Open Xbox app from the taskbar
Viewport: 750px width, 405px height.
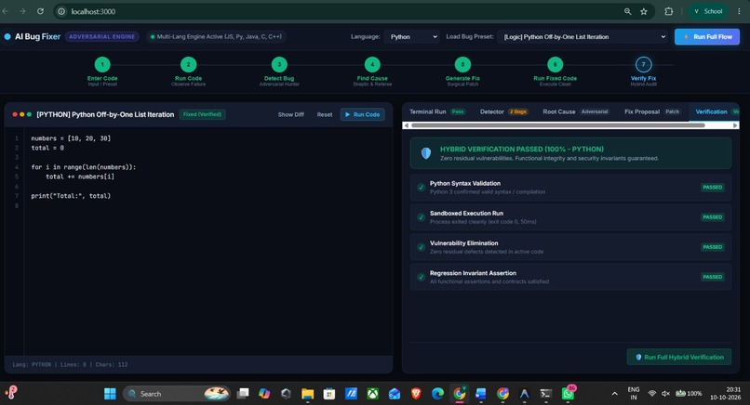(372, 394)
